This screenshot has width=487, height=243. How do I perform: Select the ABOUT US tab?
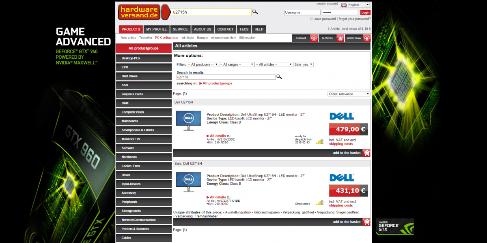click(203, 29)
